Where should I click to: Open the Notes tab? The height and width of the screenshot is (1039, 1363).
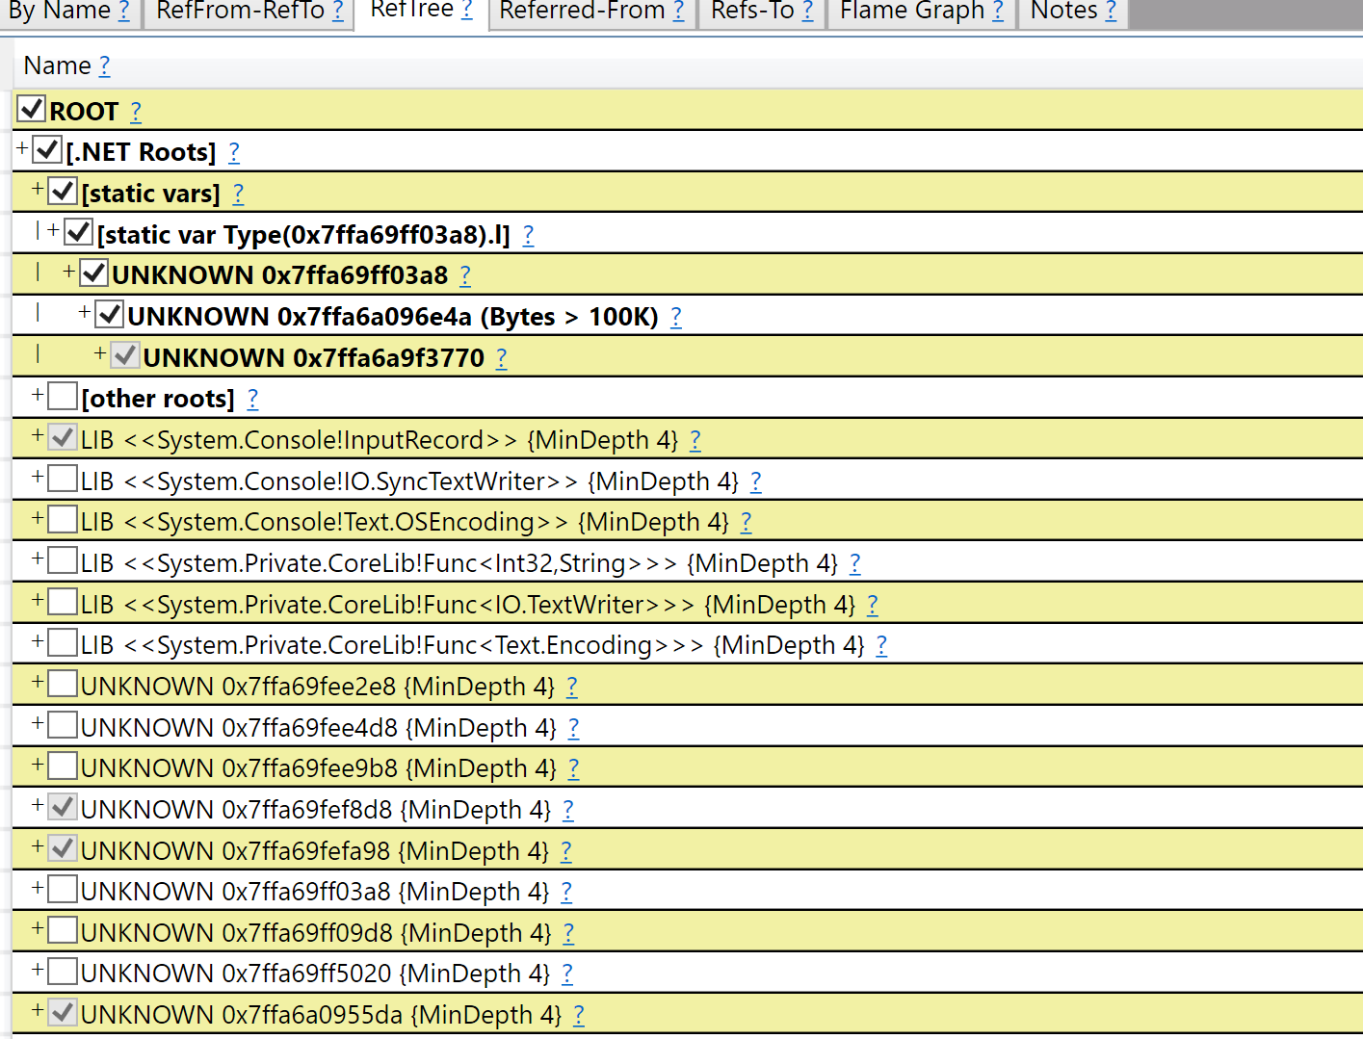[x=1062, y=13]
